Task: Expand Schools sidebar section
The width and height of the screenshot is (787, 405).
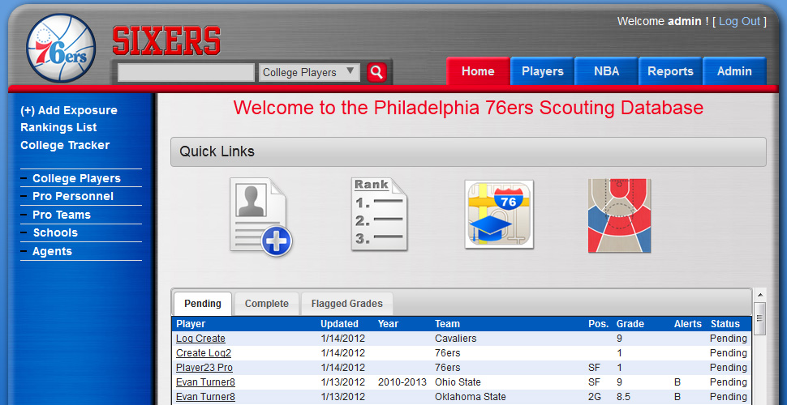Action: (x=55, y=233)
